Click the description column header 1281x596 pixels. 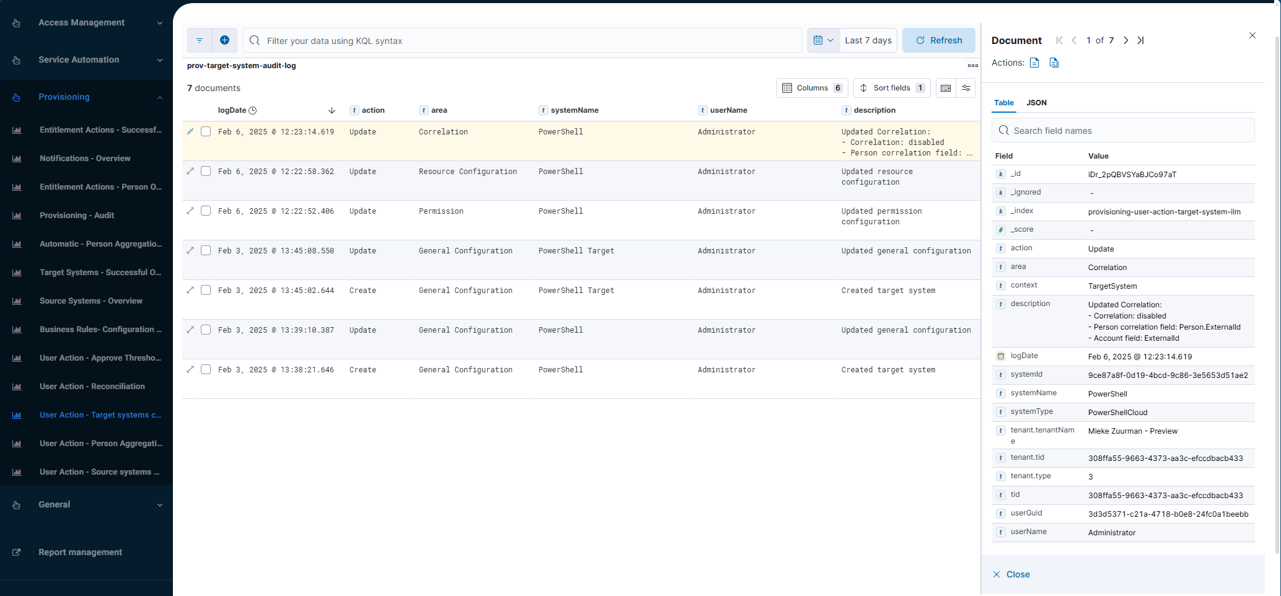click(869, 110)
